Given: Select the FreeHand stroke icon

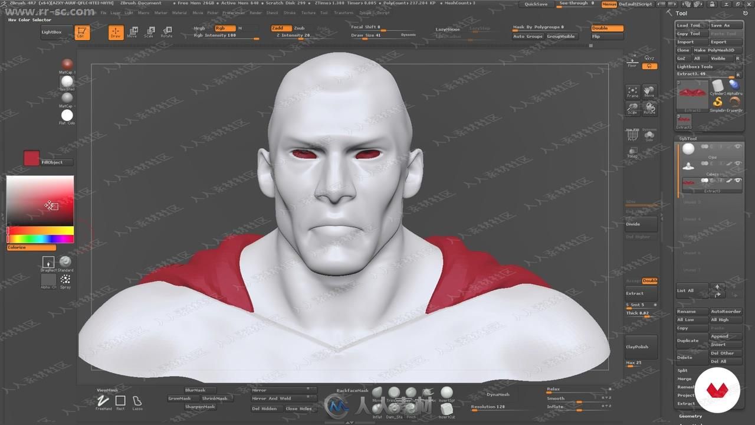Looking at the screenshot, I should [x=104, y=402].
